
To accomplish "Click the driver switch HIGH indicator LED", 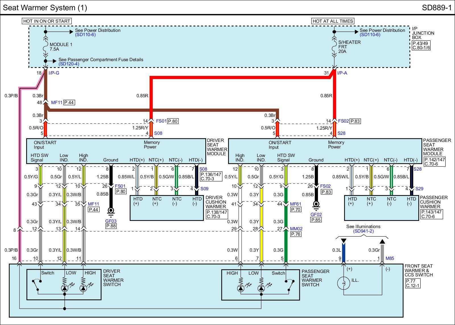I will tap(83, 288).
